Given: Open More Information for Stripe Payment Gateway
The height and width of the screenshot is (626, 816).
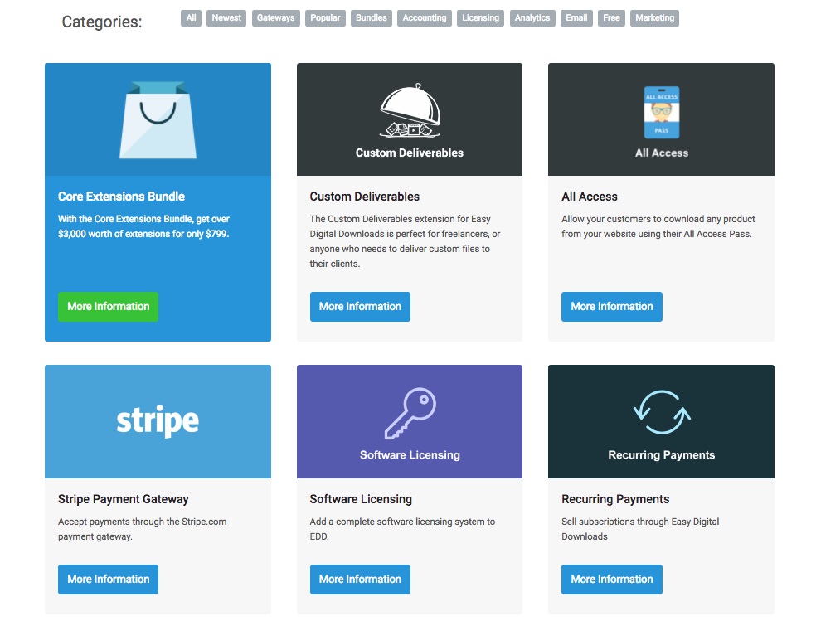Looking at the screenshot, I should [109, 580].
